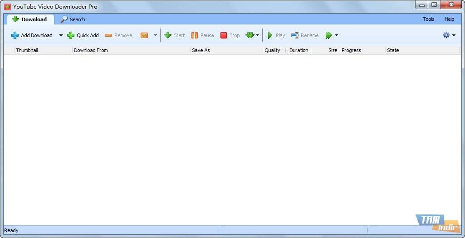Image resolution: width=465 pixels, height=238 pixels.
Task: Stop downloads with the red Stop icon
Action: tap(224, 35)
